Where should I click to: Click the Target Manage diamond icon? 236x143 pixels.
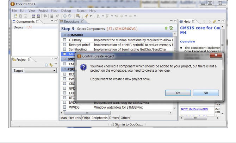(x=65, y=16)
